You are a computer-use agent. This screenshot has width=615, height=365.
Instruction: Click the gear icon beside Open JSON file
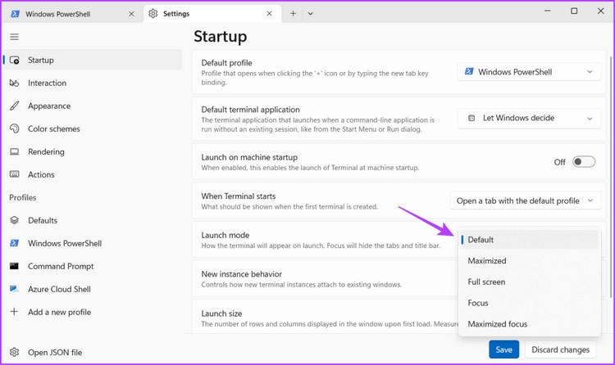15,352
